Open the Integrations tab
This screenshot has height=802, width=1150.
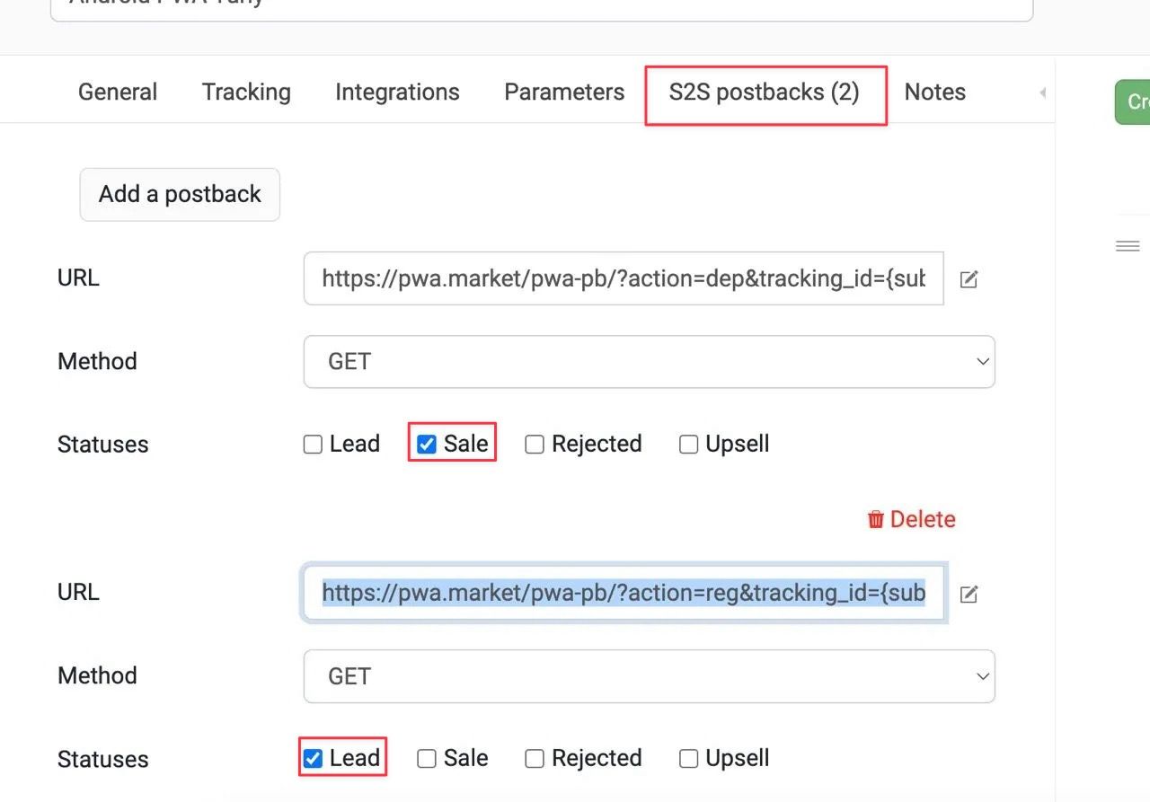(397, 93)
